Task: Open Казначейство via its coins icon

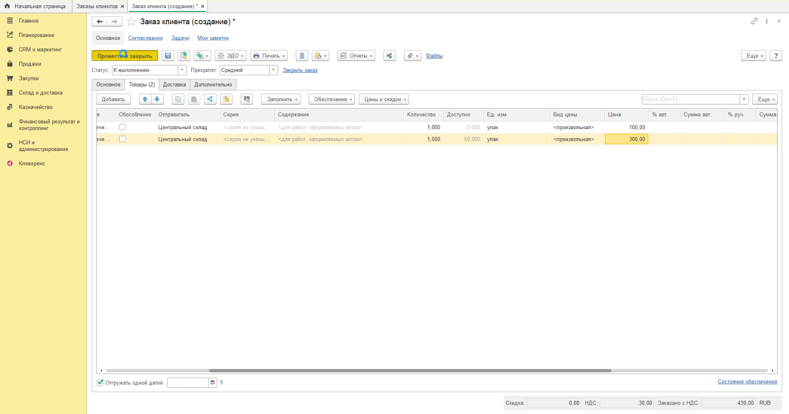Action: pos(9,107)
